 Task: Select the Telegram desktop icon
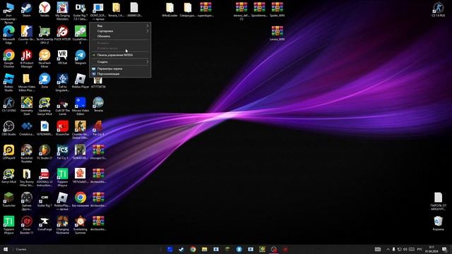pyautogui.click(x=81, y=56)
